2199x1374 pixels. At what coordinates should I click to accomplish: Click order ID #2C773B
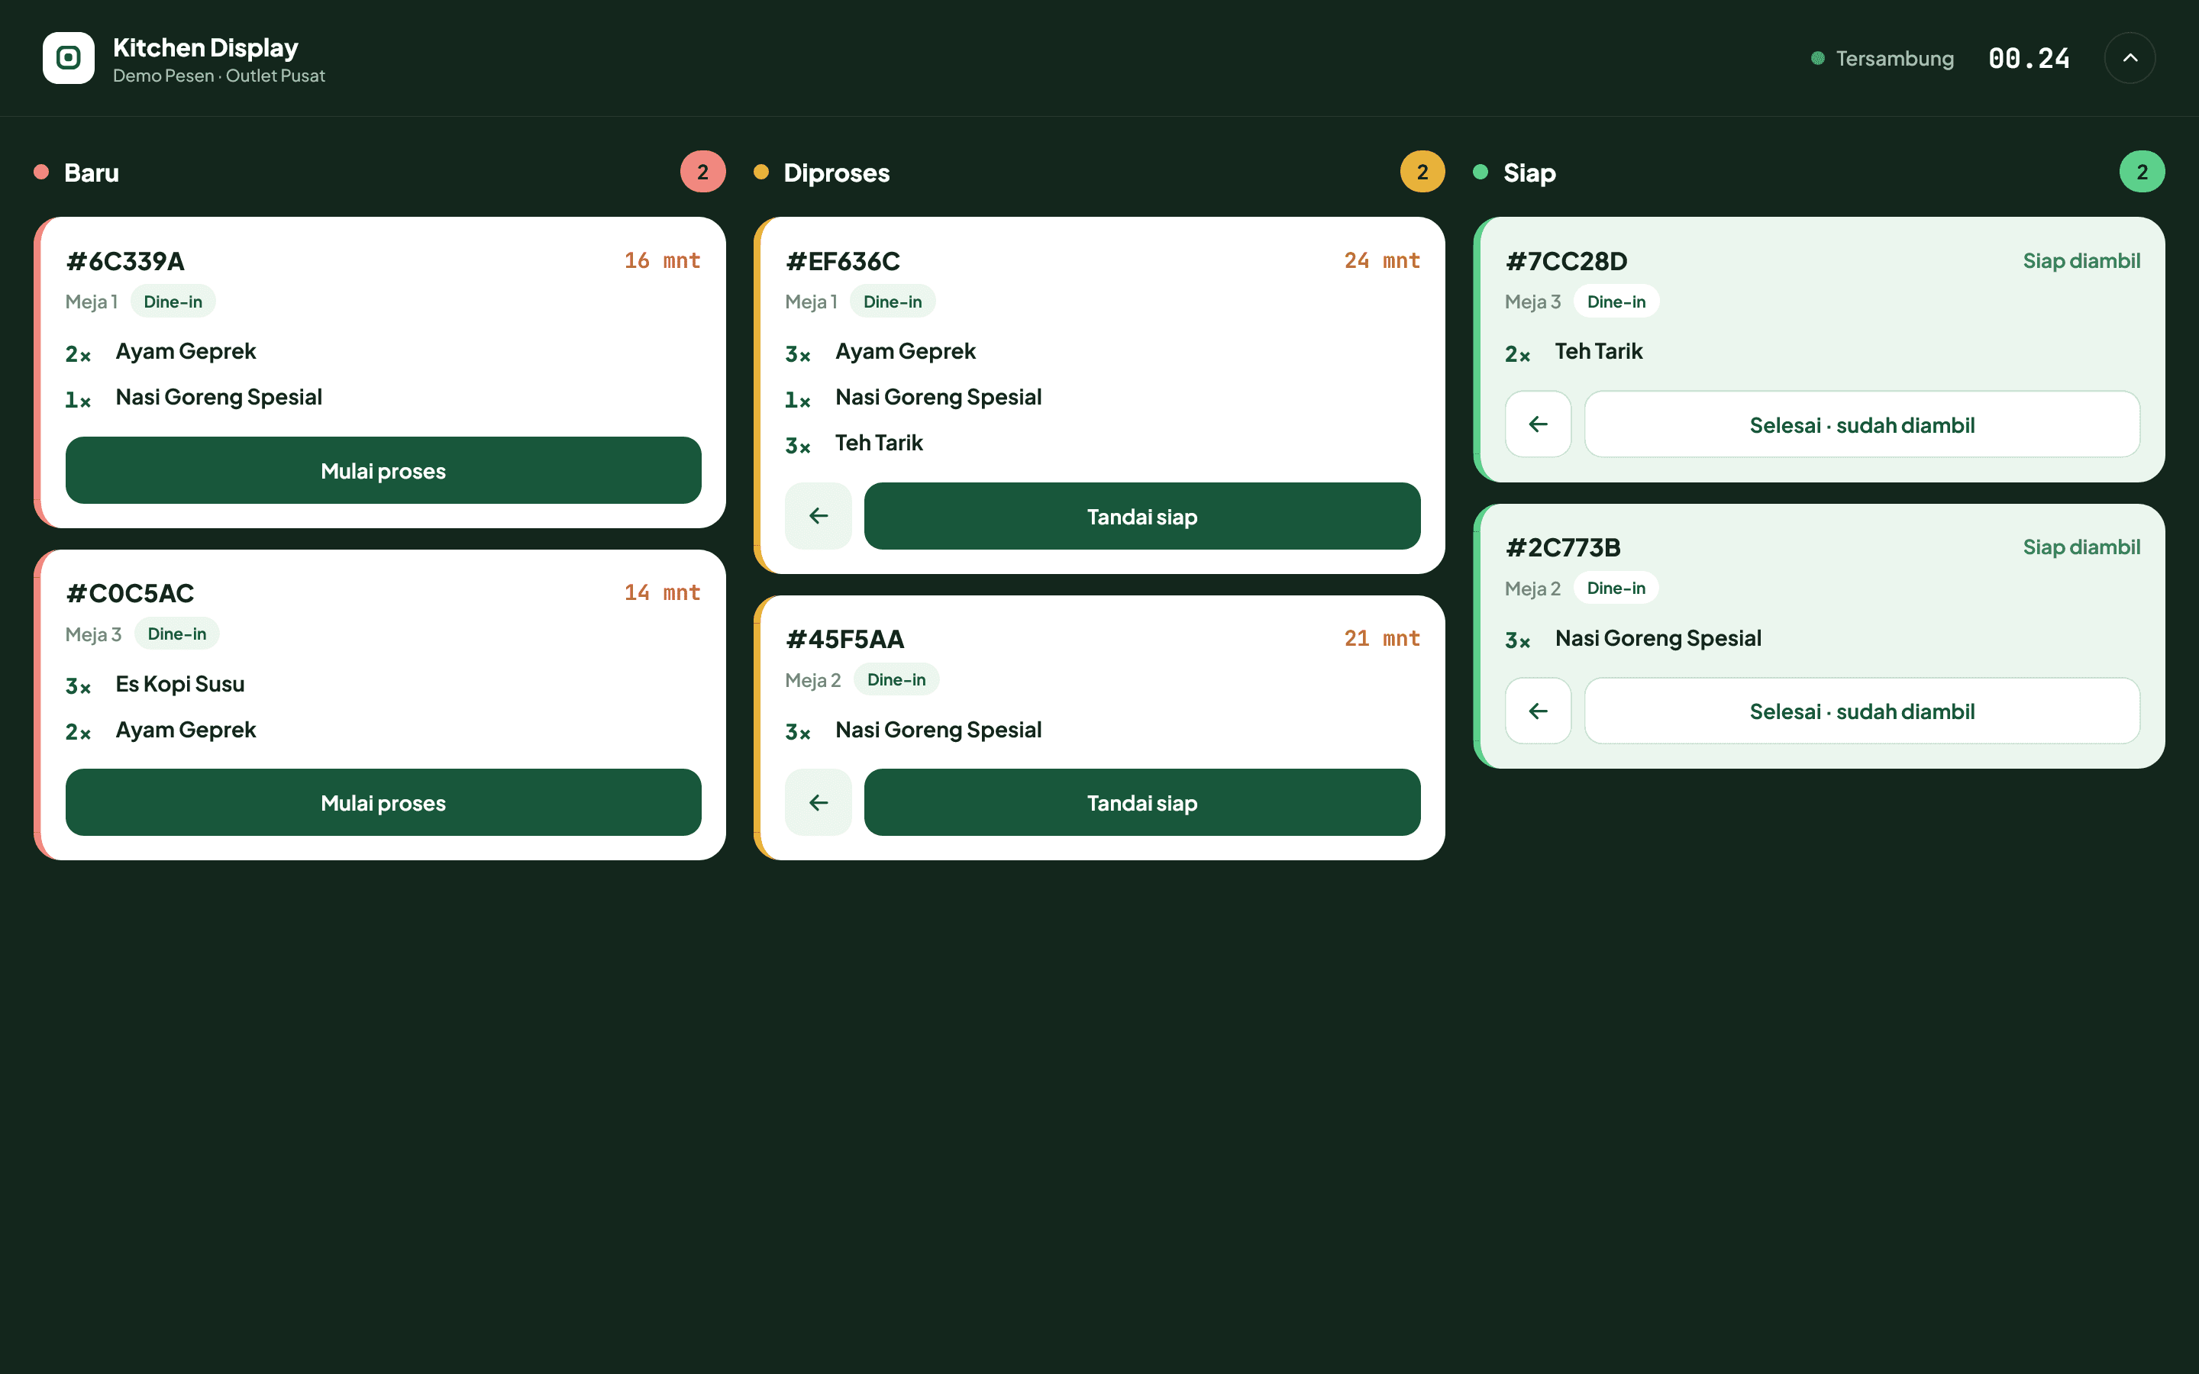point(1563,547)
